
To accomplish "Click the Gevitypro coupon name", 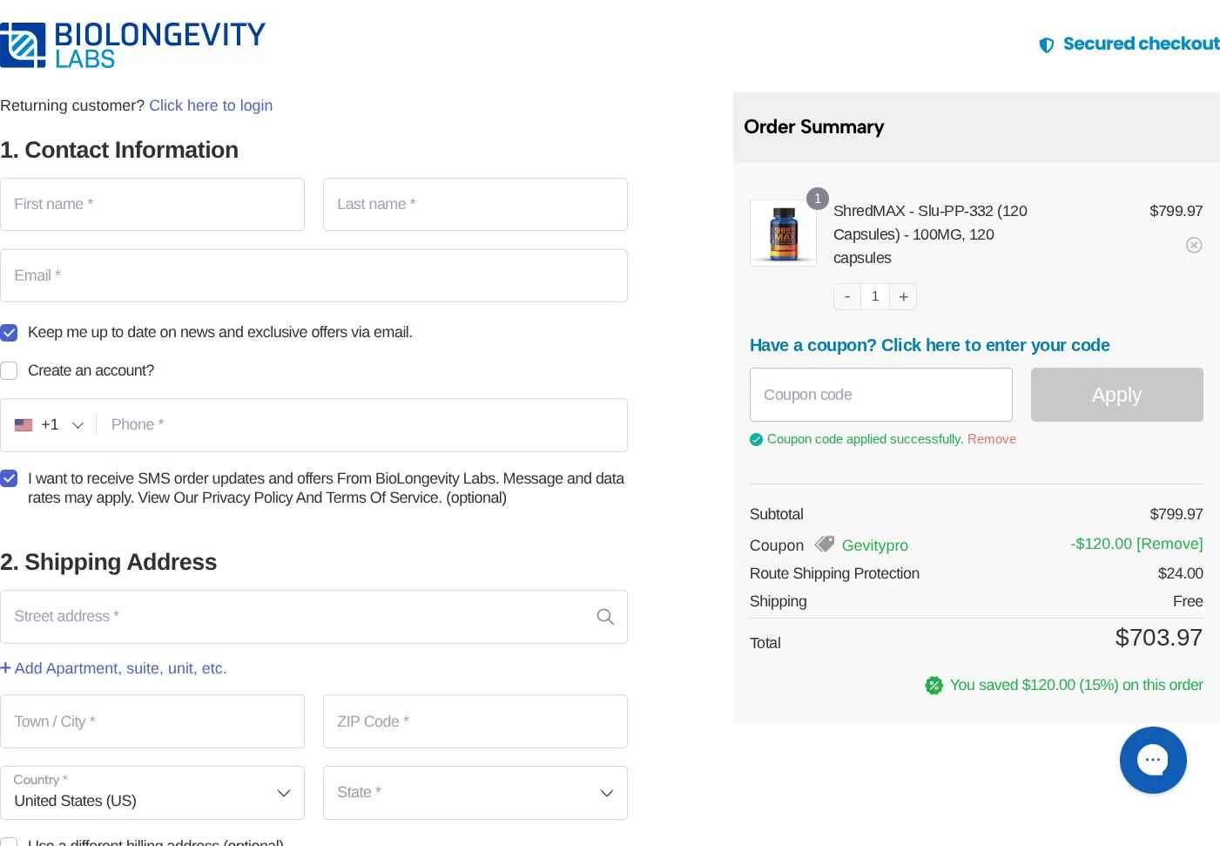I will click(874, 545).
